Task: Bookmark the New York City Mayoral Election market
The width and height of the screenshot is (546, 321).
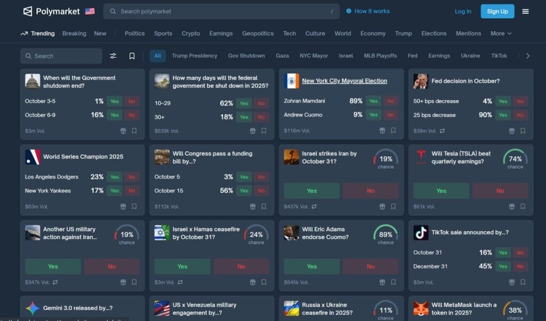Action: click(x=393, y=130)
